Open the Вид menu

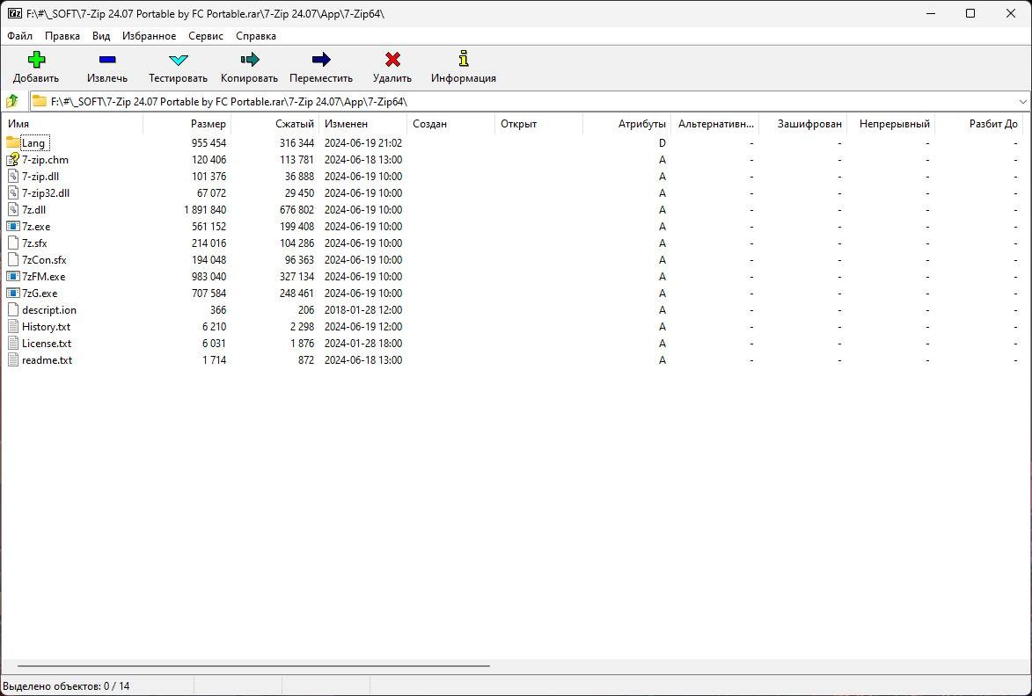point(101,36)
